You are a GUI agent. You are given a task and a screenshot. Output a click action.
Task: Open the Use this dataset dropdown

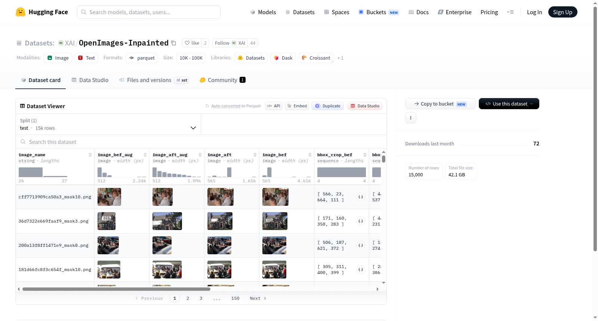(x=509, y=104)
